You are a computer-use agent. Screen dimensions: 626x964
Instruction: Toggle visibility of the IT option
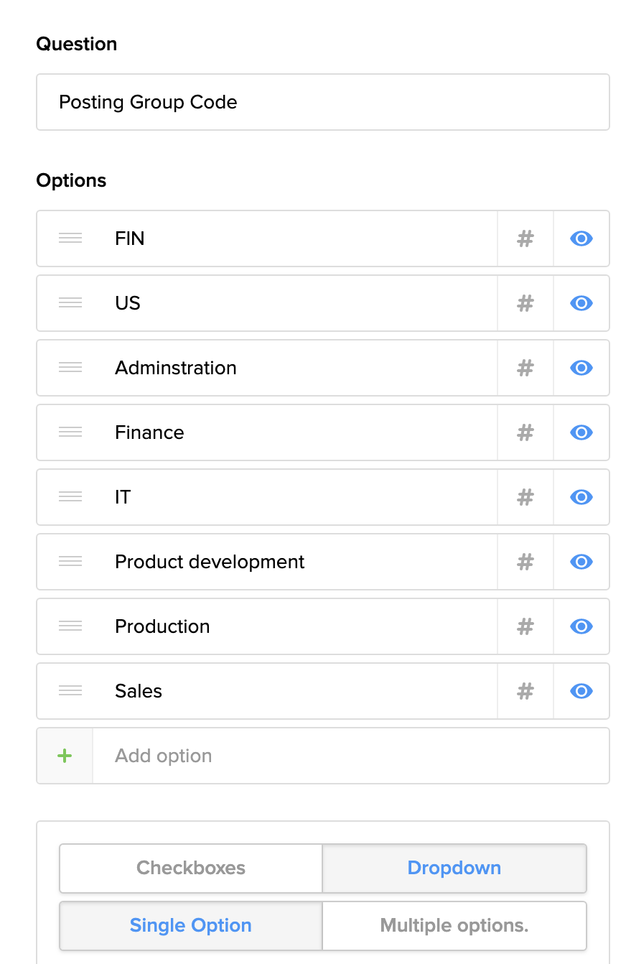581,497
